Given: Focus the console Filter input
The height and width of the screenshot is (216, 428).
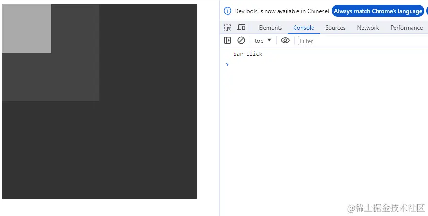Looking at the screenshot, I should [x=363, y=41].
